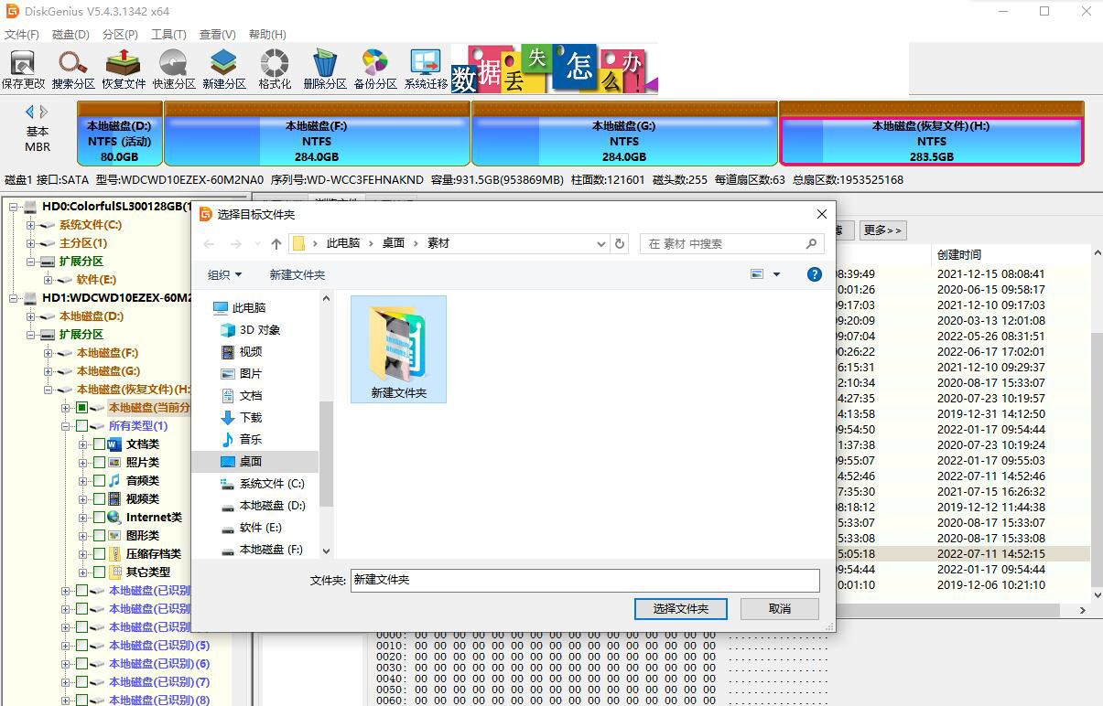
Task: Expand the 系统文件(C:) tree node
Action: 30,225
